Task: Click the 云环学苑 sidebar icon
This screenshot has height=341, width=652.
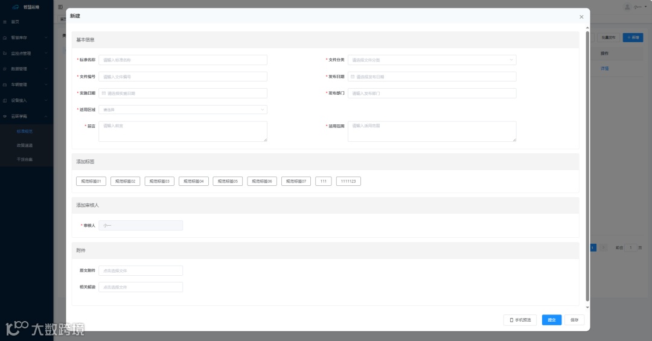Action: (5, 116)
